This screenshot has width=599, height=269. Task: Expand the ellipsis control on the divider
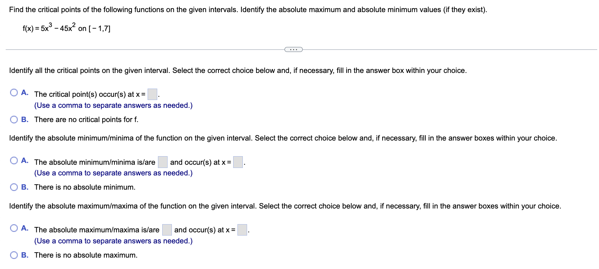(293, 49)
